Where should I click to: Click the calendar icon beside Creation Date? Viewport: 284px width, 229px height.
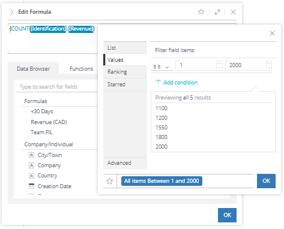coord(31,186)
